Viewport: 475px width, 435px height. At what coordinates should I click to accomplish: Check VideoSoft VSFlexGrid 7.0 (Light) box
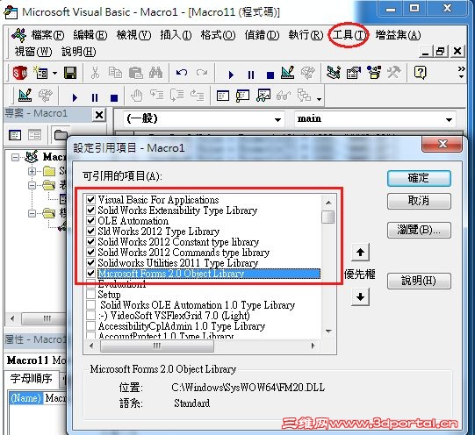coord(91,315)
